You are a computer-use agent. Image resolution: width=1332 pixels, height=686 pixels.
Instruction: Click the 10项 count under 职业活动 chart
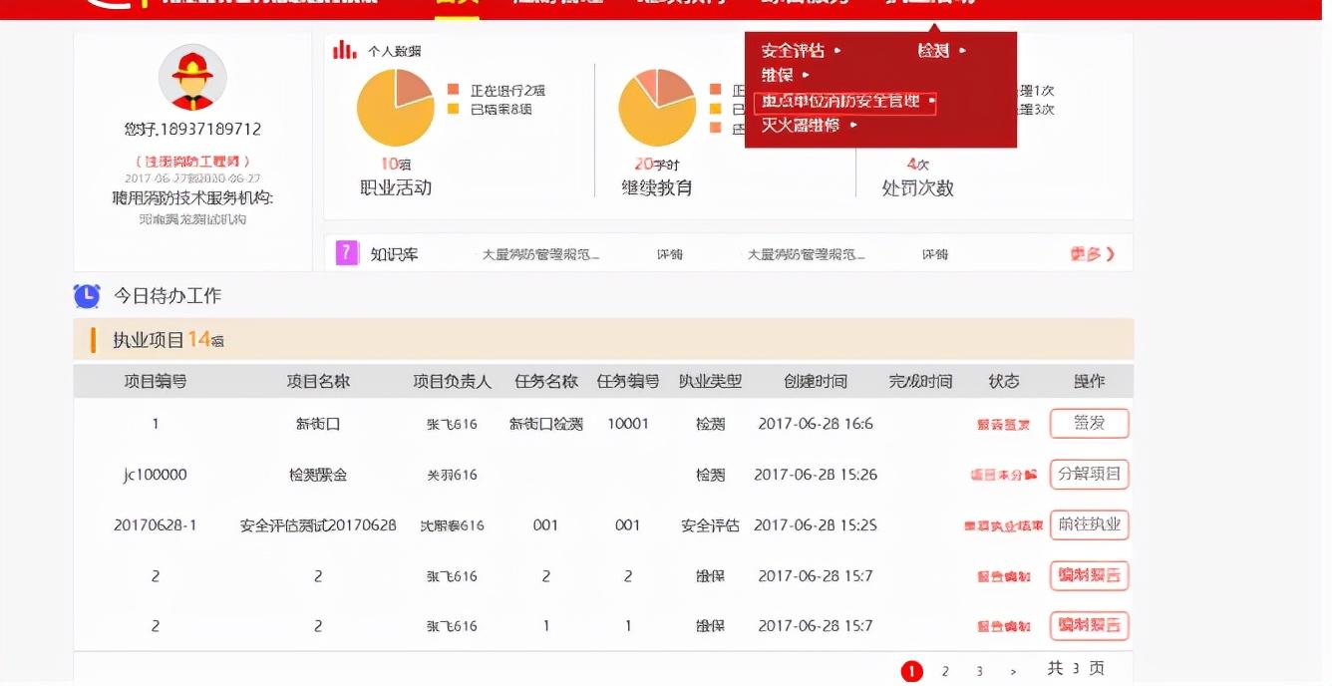[396, 164]
